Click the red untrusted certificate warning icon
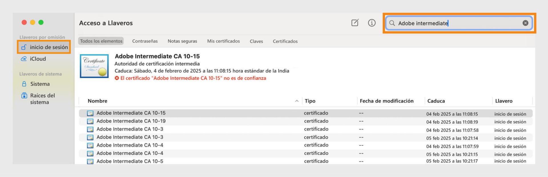 tap(117, 78)
